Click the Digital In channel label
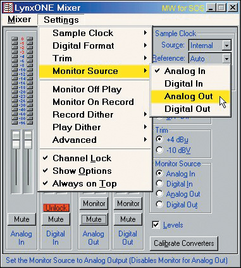 coord(56,238)
